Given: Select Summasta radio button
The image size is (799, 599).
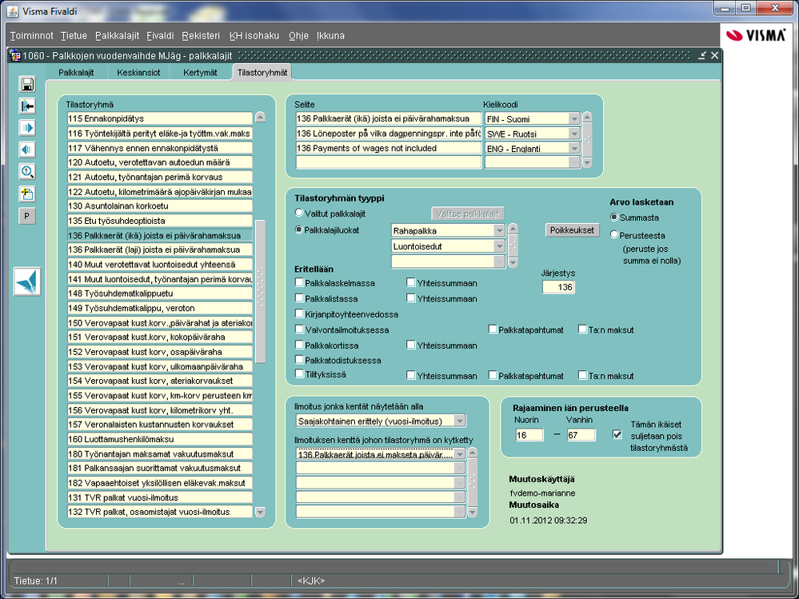Looking at the screenshot, I should (x=614, y=218).
